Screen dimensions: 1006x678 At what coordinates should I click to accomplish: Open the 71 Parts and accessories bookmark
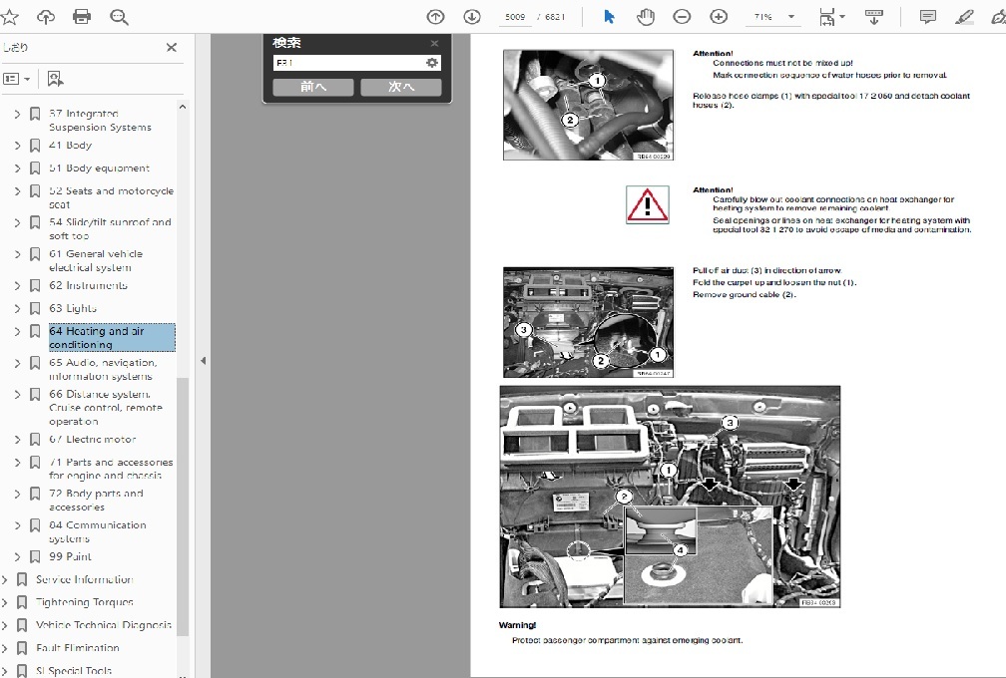click(x=111, y=469)
